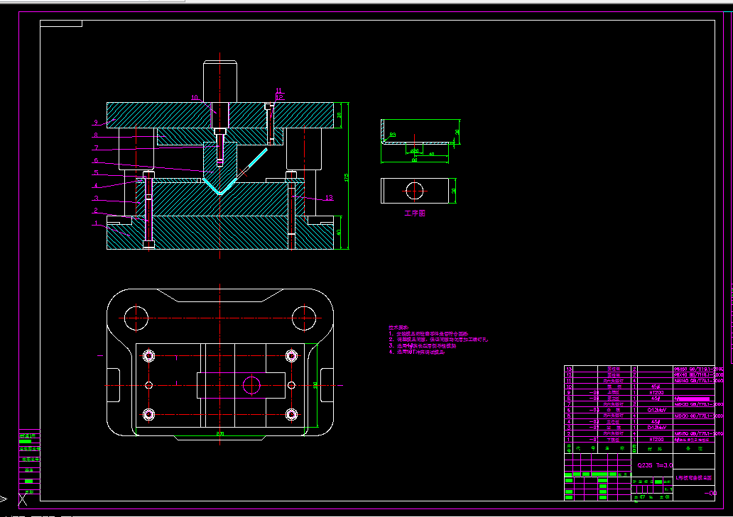This screenshot has width=733, height=517.
Task: Click callout number 5 beside the section view
Action: click(96, 172)
